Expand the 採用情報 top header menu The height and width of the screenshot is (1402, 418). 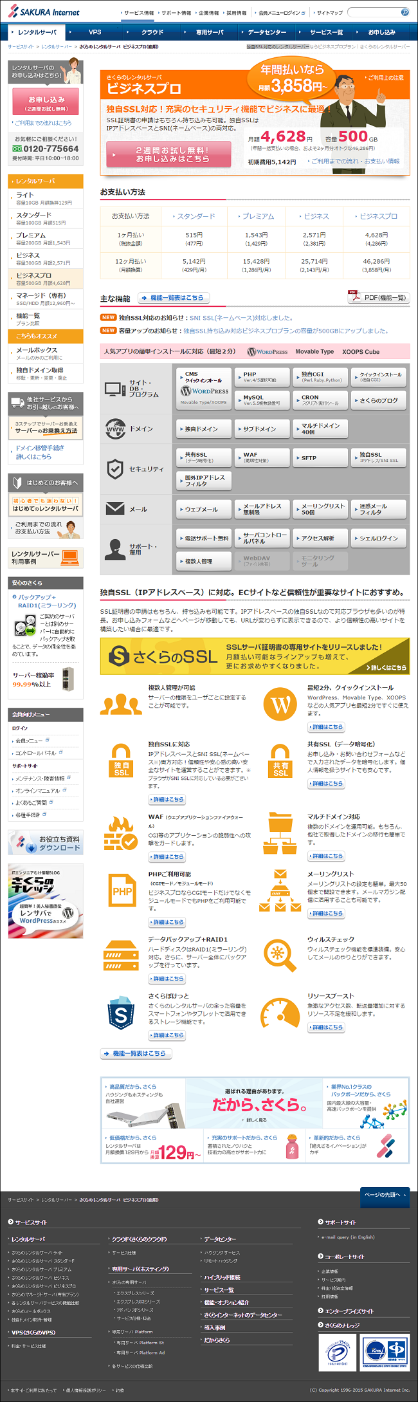point(235,12)
